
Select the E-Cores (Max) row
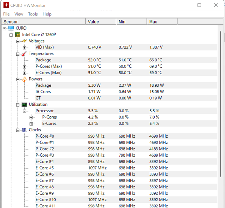click(x=126, y=73)
